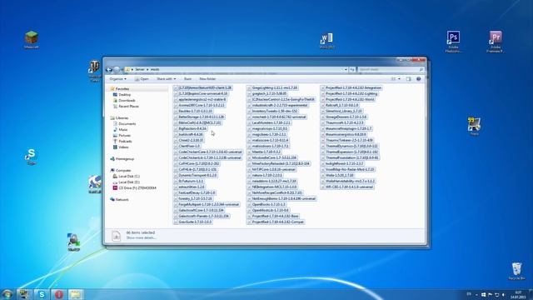Open the Adobe Premiere desktop shortcut
533x300 pixels.
tap(496, 42)
